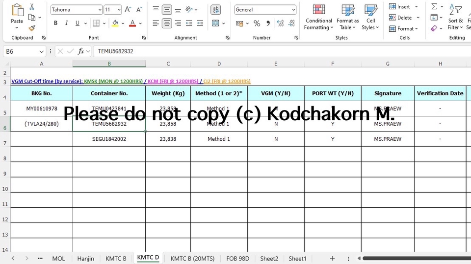This screenshot has height=264, width=471.
Task: Center text horizontally in cell
Action: (167, 23)
